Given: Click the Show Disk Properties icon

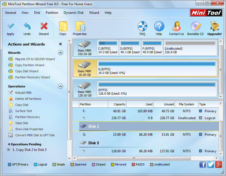Looking at the screenshot, I should pyautogui.click(x=11, y=129).
